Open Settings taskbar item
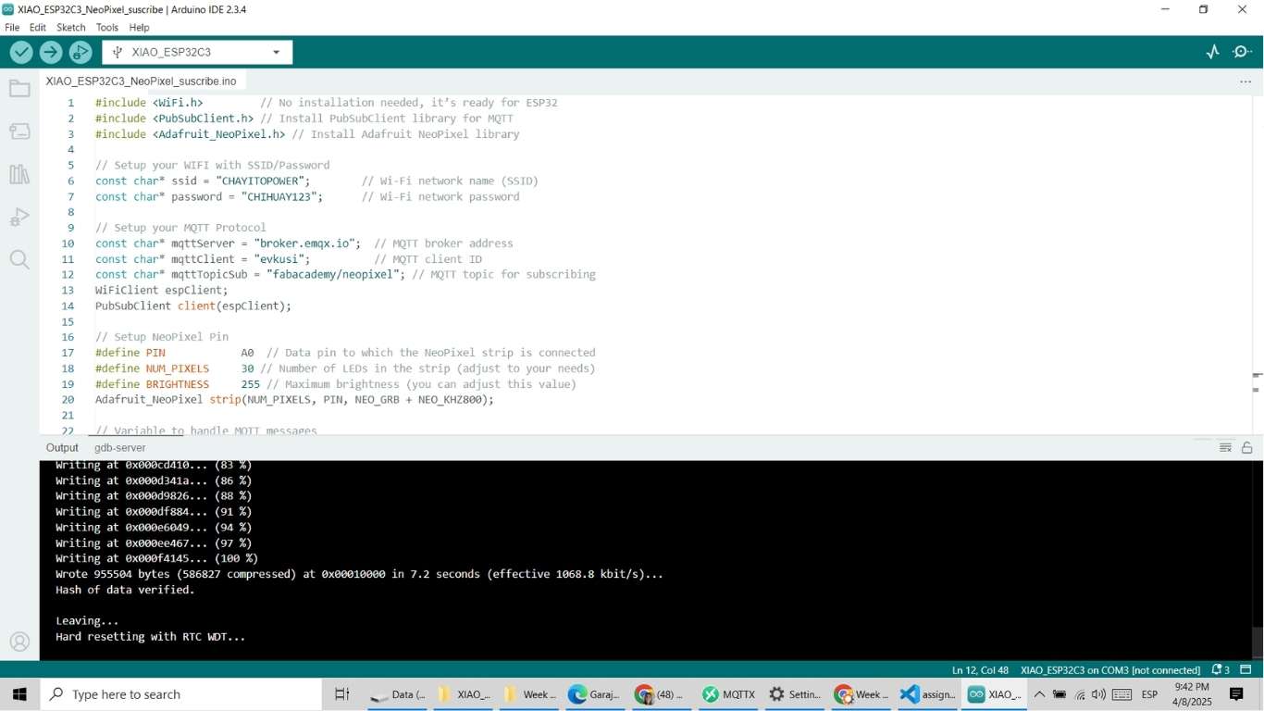This screenshot has width=1264, height=711. (795, 694)
